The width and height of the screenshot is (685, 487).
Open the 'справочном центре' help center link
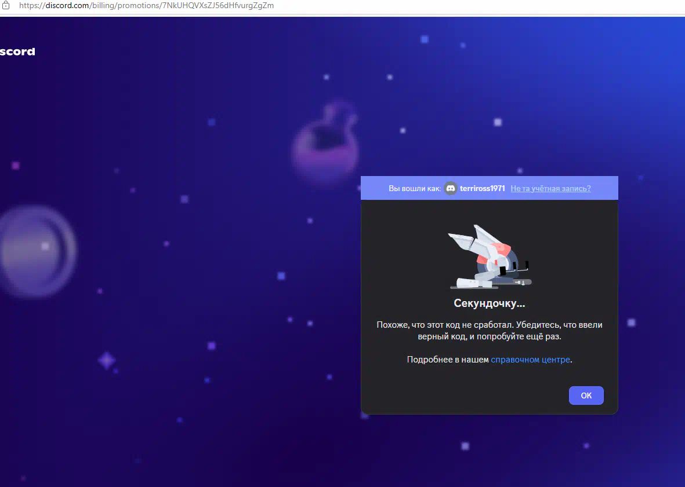pos(530,360)
